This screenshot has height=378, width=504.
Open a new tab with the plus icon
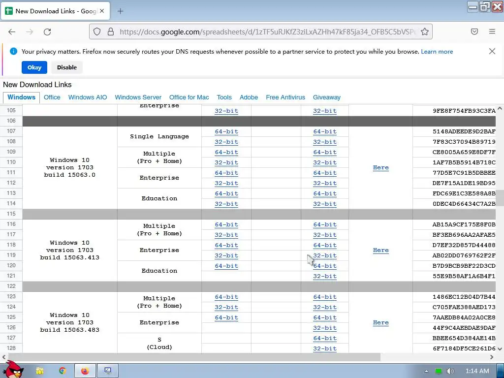120,11
